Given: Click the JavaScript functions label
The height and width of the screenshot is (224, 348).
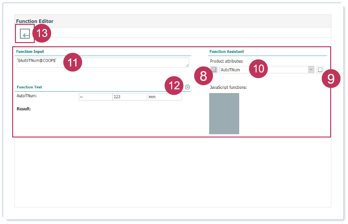Looking at the screenshot, I should [228, 87].
